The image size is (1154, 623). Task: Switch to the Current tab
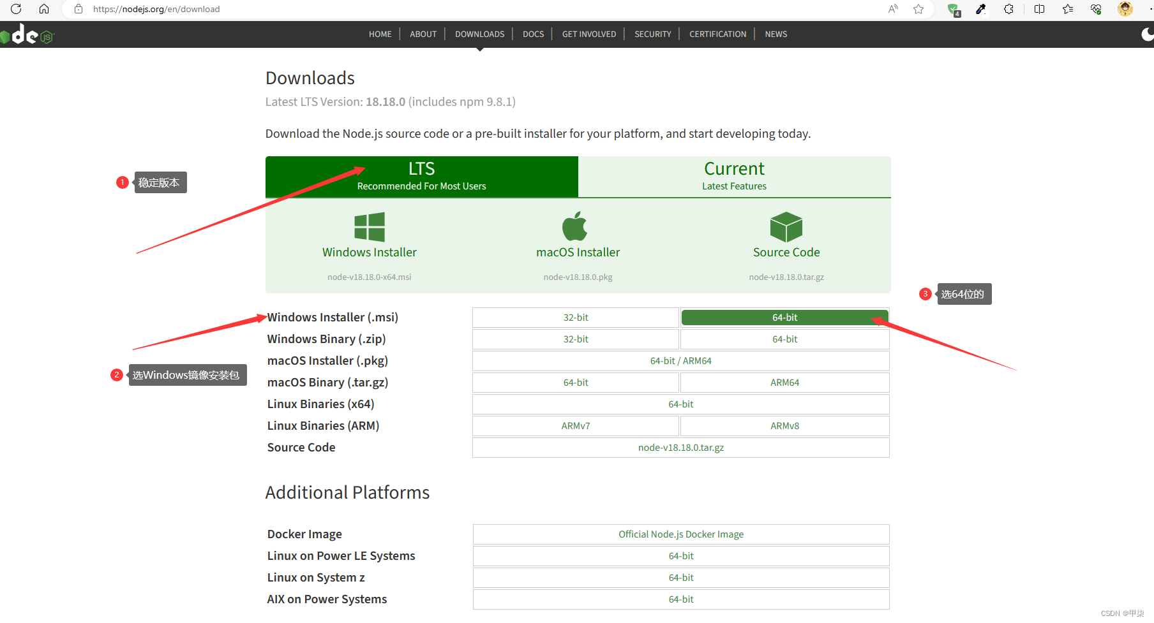pyautogui.click(x=735, y=177)
